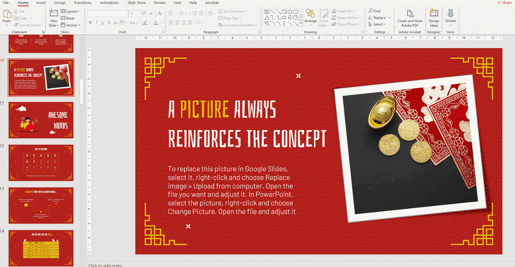Toggle bold formatting
Image resolution: width=515 pixels, height=267 pixels.
90,23
